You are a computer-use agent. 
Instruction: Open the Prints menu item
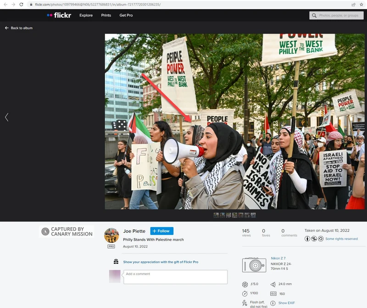point(106,15)
